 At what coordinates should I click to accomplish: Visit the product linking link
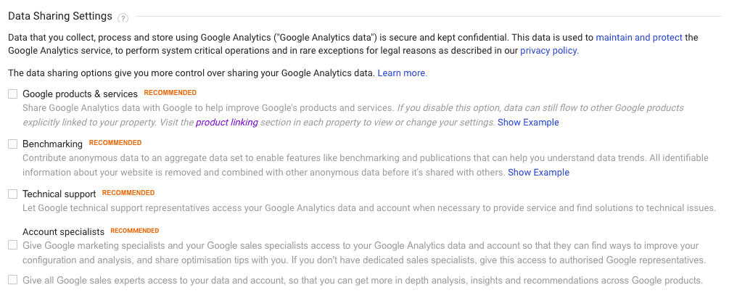point(227,123)
